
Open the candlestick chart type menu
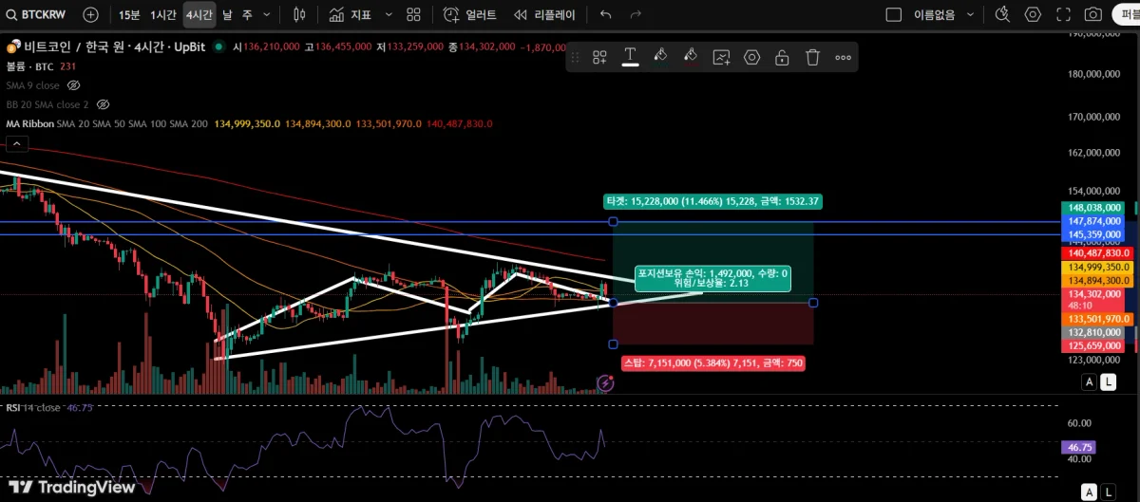tap(299, 14)
